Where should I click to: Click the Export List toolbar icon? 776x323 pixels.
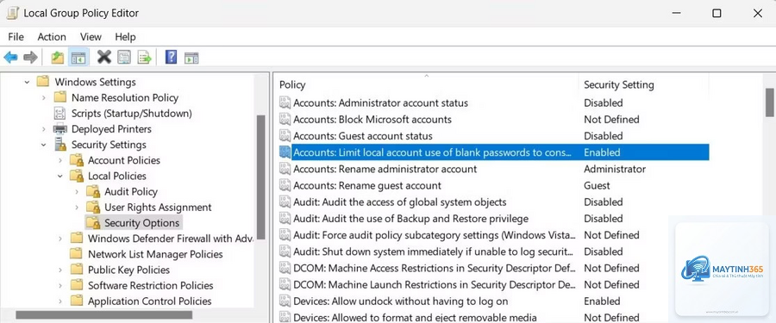[144, 58]
